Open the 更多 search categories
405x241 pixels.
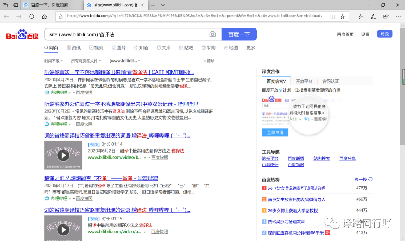coord(251,48)
